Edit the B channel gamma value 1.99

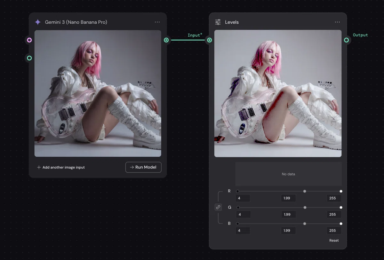[288, 231]
